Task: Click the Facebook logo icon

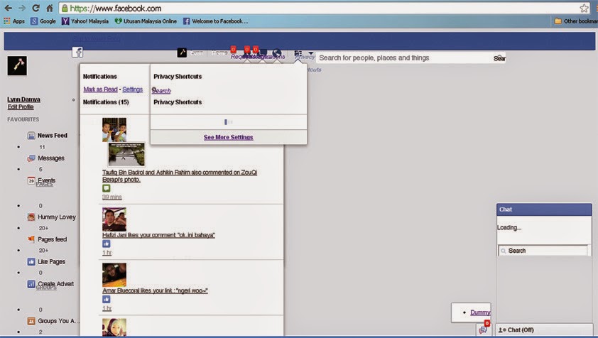Action: [x=77, y=53]
